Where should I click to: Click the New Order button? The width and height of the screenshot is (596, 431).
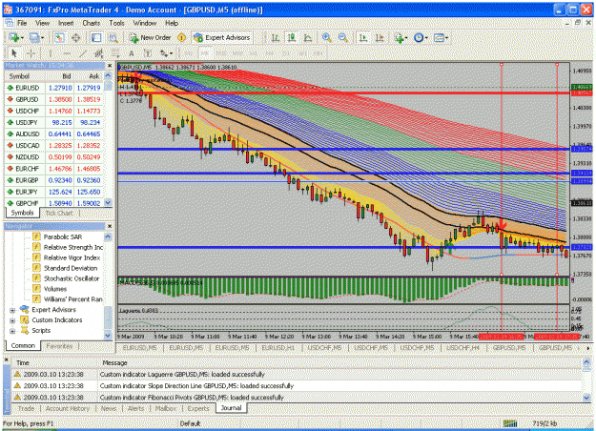pyautogui.click(x=150, y=37)
